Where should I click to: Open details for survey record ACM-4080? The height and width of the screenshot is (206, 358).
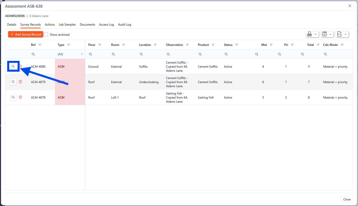point(13,66)
